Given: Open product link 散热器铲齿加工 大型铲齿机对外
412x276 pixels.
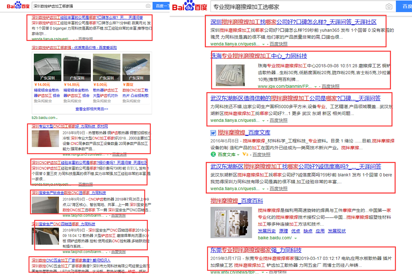Looking at the screenshot, I should 105,93.
